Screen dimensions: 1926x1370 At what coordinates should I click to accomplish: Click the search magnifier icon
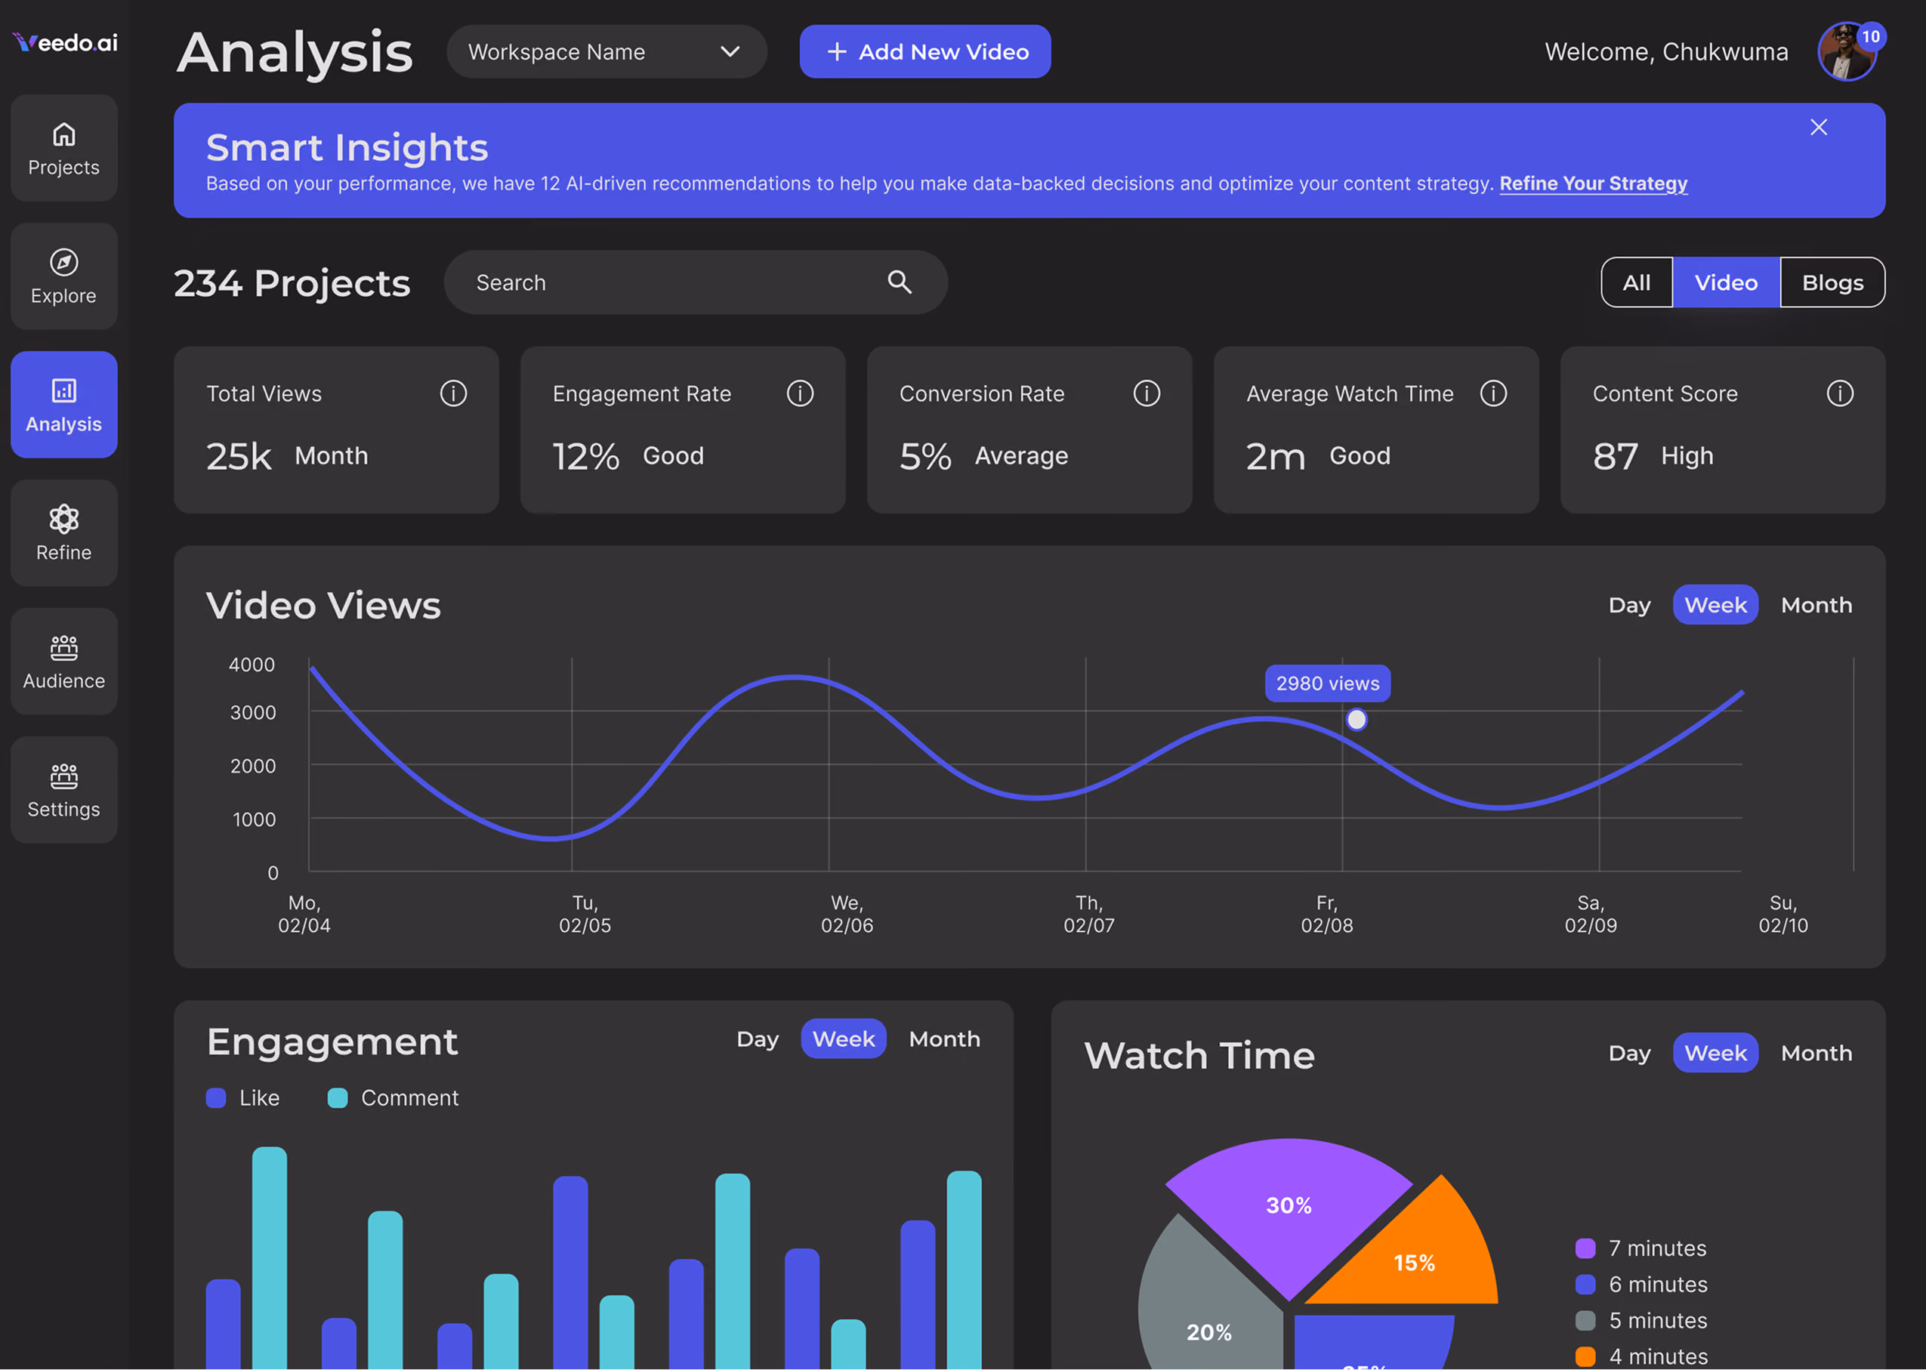click(x=900, y=282)
